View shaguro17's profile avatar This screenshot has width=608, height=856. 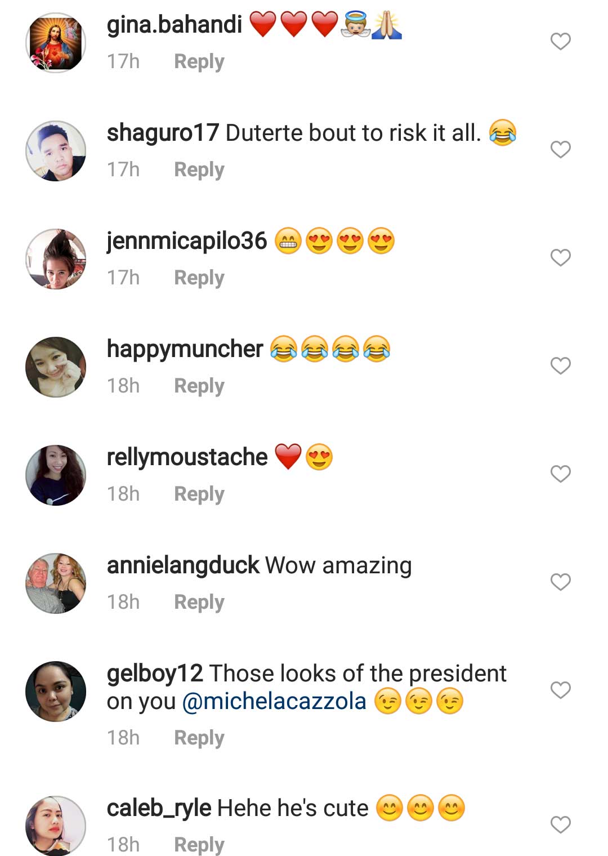coord(56,151)
